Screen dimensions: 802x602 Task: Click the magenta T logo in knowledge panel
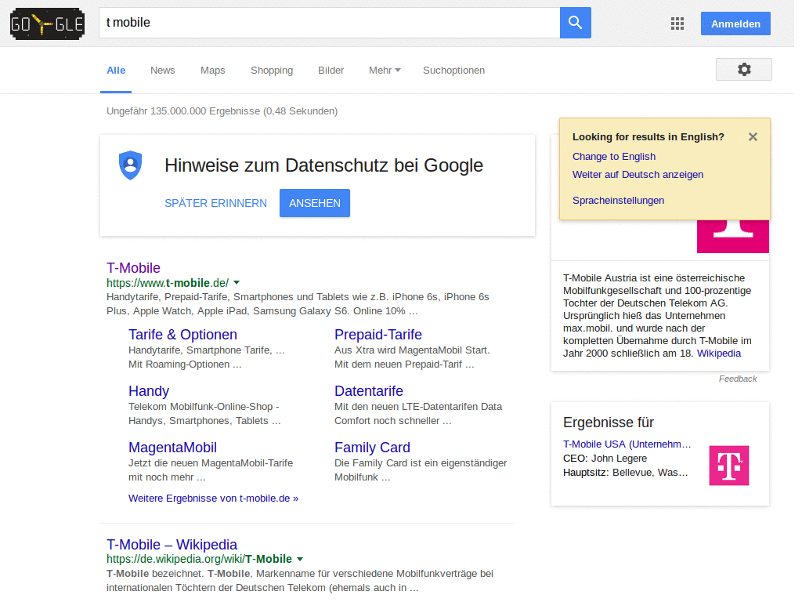[732, 237]
